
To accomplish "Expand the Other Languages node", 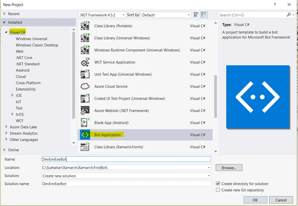I will click(6, 139).
